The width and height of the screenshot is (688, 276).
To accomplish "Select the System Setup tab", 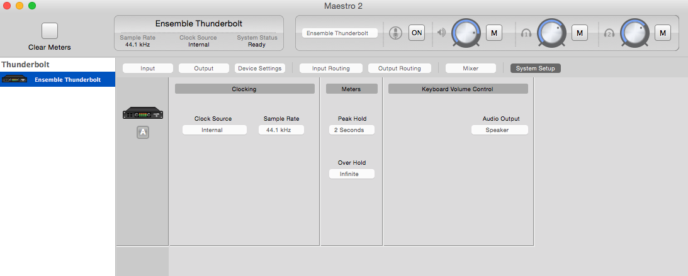I will 535,69.
